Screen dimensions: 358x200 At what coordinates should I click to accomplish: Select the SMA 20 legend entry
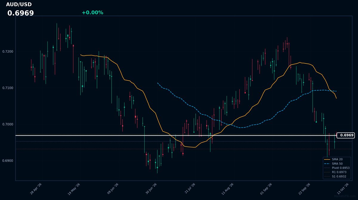click(x=333, y=159)
